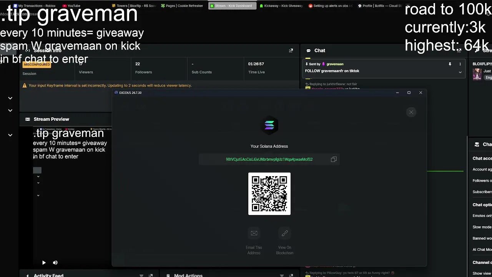This screenshot has width=492, height=277.
Task: Click the MISCONFIGURED session badge
Action: pyautogui.click(x=37, y=65)
